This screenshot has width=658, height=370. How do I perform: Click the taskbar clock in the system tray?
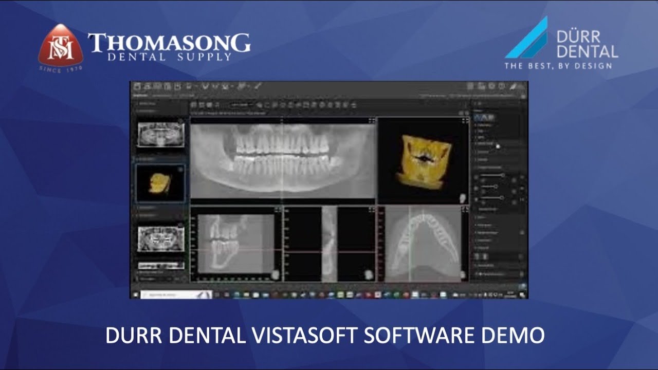[x=511, y=294]
